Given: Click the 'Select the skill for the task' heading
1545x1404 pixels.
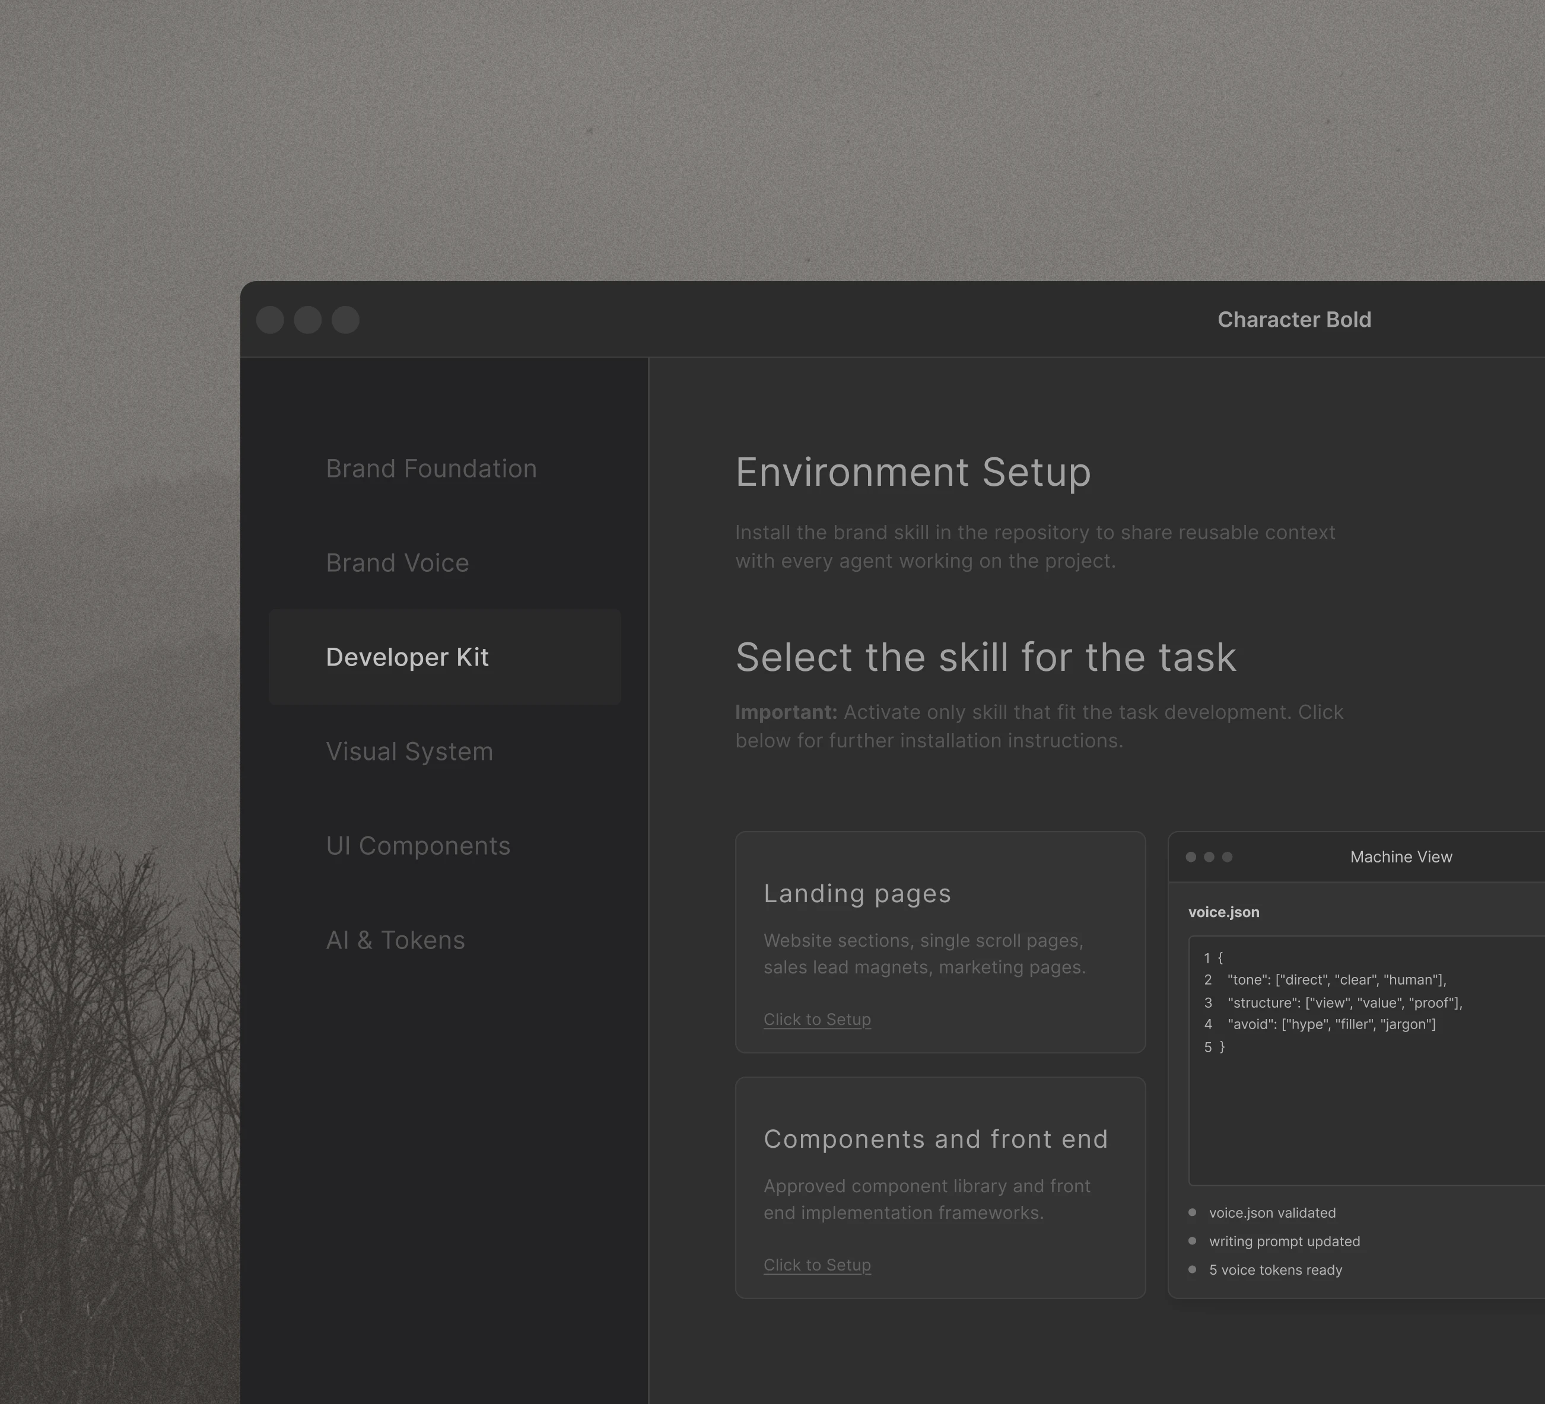Looking at the screenshot, I should coord(986,657).
